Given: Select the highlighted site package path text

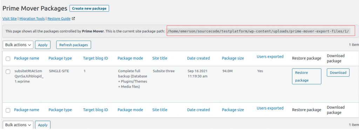Looking at the screenshot, I should pos(258,31).
